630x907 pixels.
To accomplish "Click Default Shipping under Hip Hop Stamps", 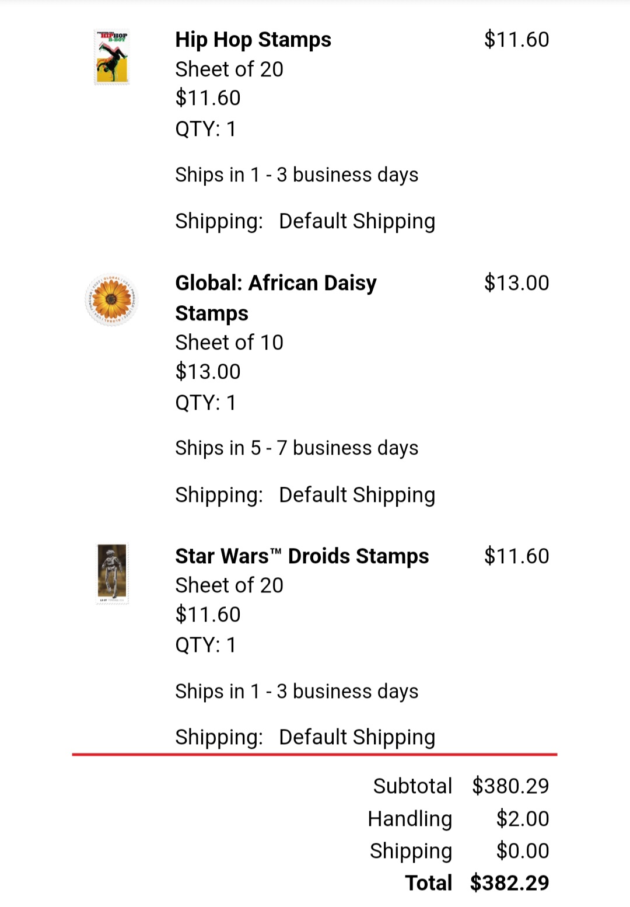I will (x=357, y=221).
